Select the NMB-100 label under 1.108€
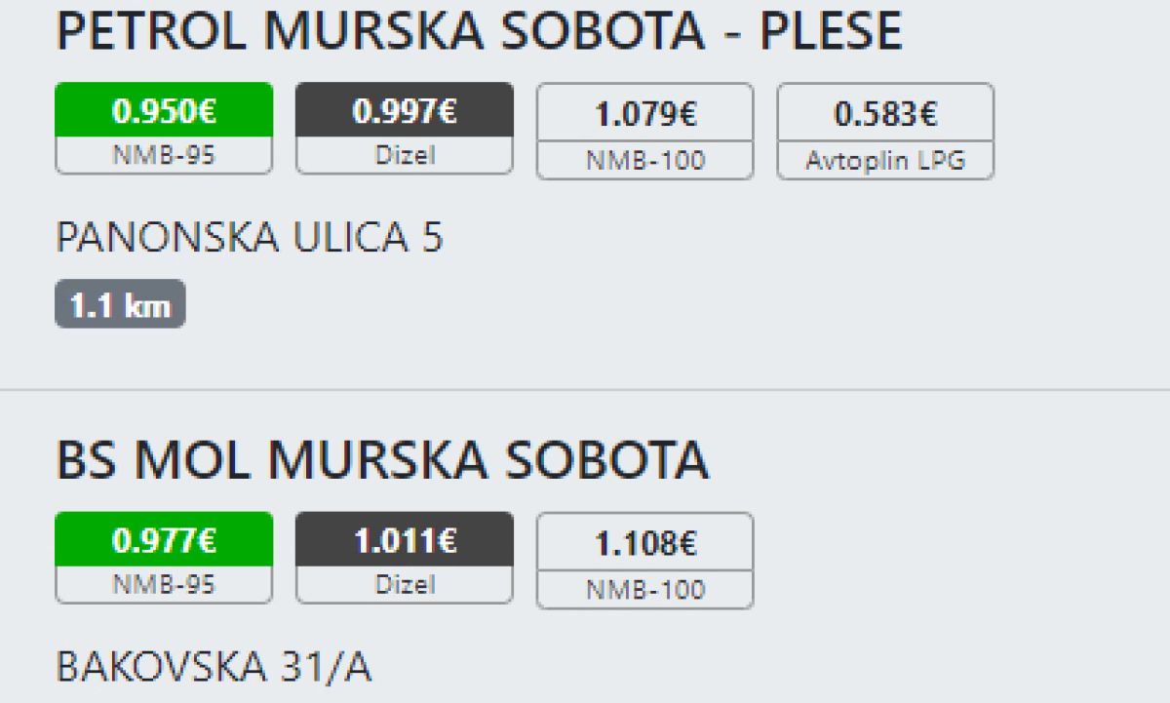The width and height of the screenshot is (1170, 703). tap(645, 590)
